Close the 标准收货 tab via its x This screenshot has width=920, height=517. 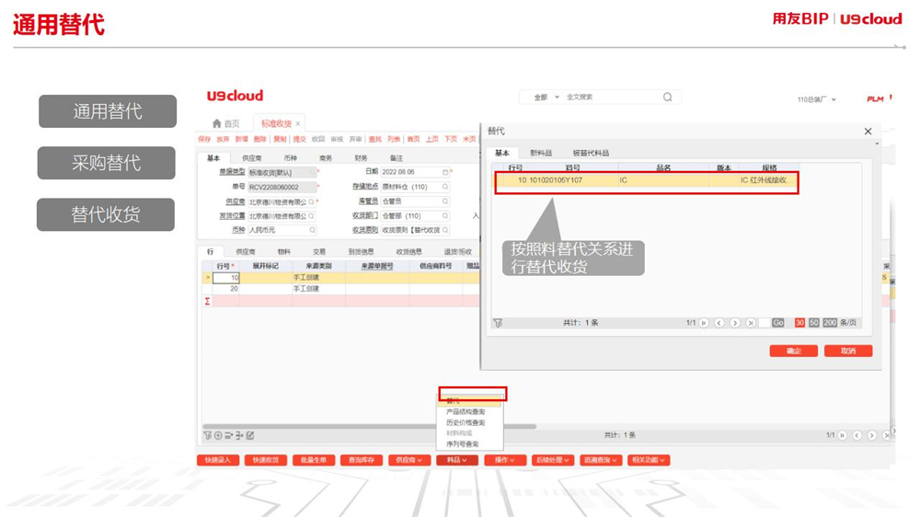[298, 124]
